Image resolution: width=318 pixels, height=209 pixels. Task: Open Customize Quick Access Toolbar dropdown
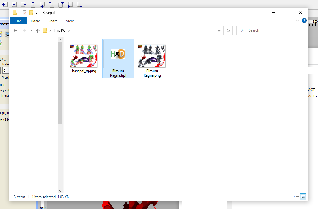tap(37, 13)
